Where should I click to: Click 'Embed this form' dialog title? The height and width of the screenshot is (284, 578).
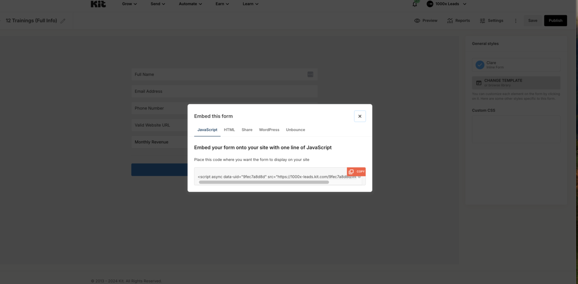(214, 116)
